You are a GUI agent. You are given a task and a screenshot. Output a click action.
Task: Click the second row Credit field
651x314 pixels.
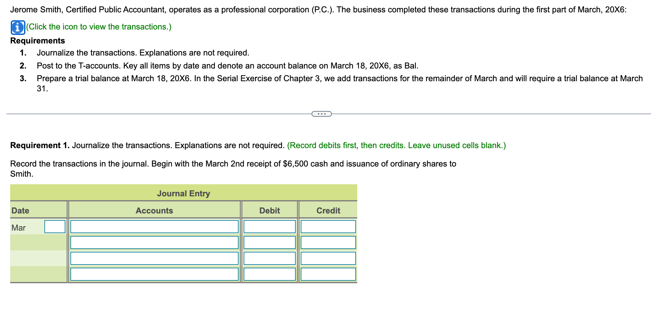coord(328,242)
